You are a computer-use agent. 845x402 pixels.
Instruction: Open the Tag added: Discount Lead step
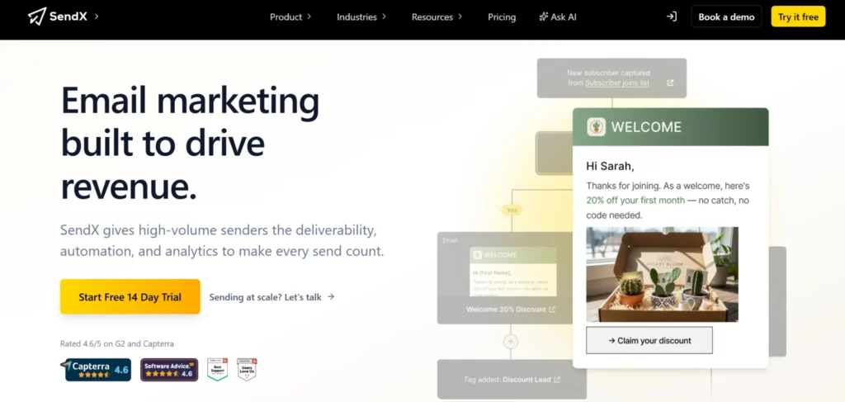click(x=512, y=380)
